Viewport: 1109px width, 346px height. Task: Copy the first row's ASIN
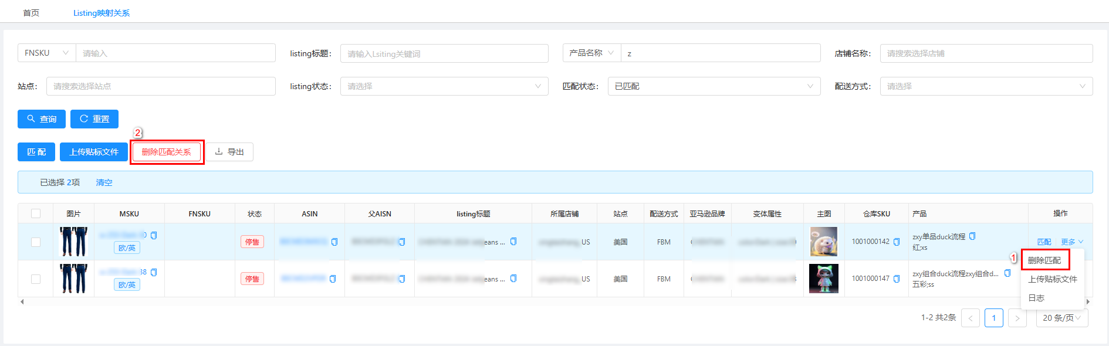pos(334,242)
